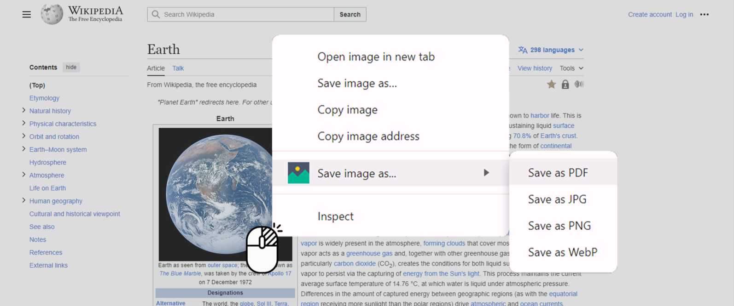Expand the Natural history section
Screen dimensions: 734x306
click(23, 110)
